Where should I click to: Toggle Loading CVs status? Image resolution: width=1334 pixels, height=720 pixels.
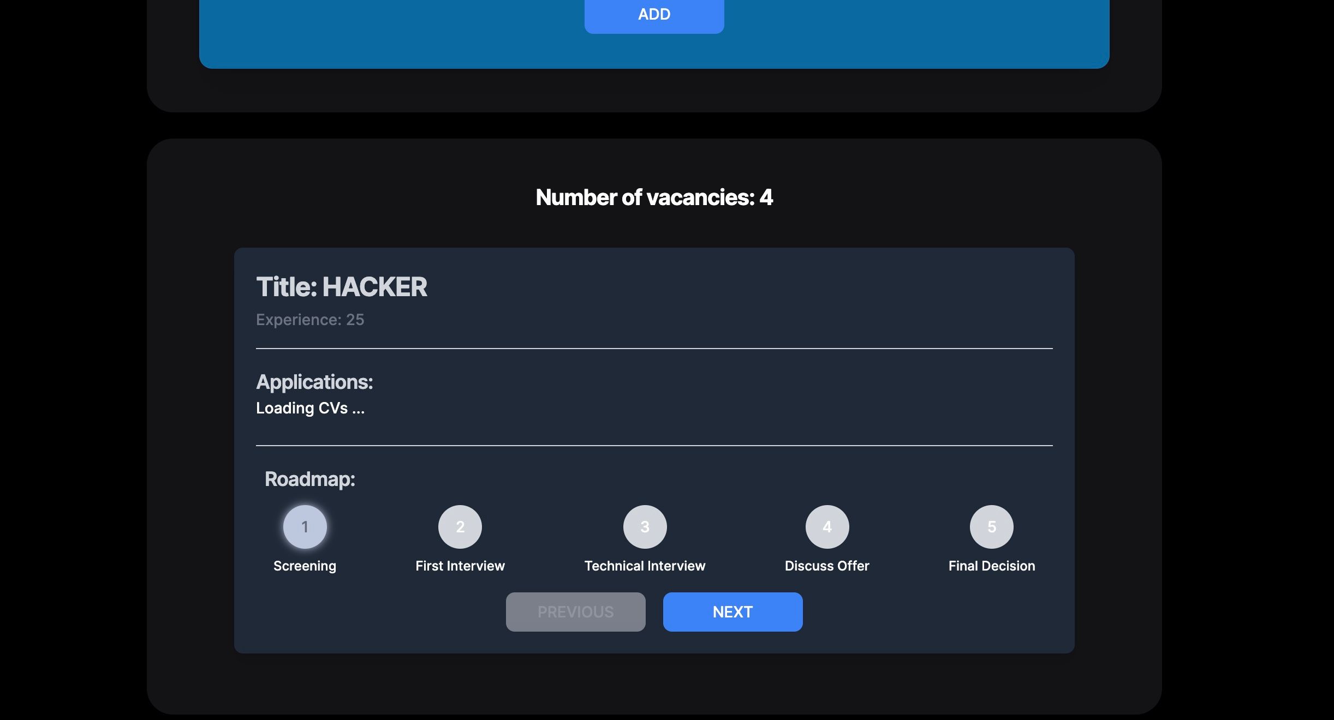click(x=309, y=407)
